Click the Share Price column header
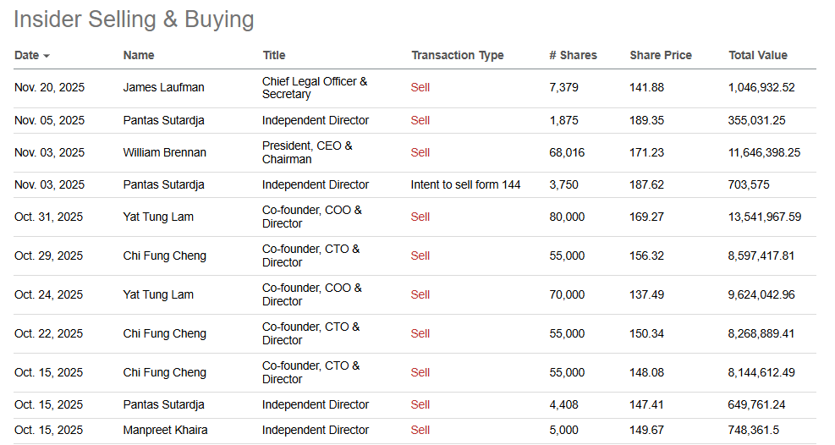This screenshot has height=445, width=835. pyautogui.click(x=660, y=55)
